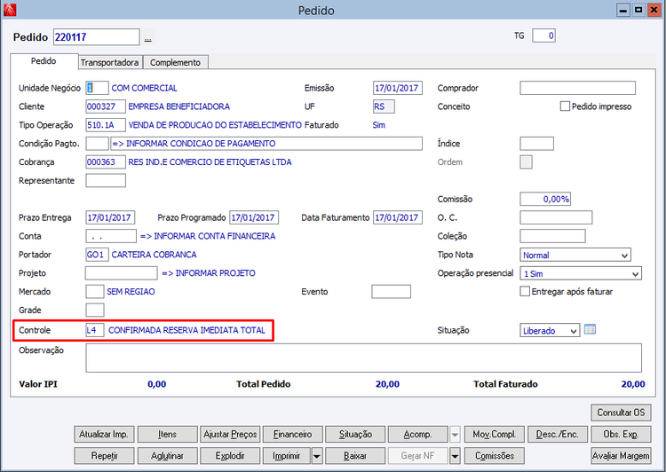Click the Explodir button
Image resolution: width=666 pixels, height=472 pixels.
[x=230, y=456]
